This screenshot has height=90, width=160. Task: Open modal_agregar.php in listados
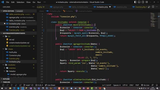tap(18, 74)
